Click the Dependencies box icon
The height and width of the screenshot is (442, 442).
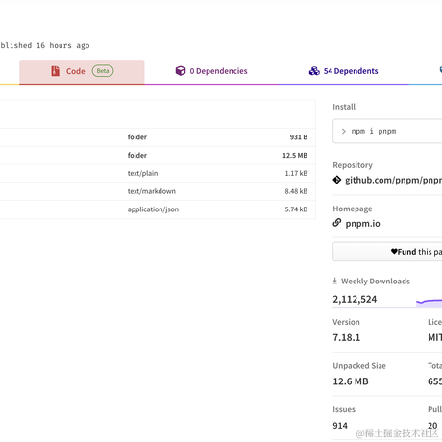(181, 71)
